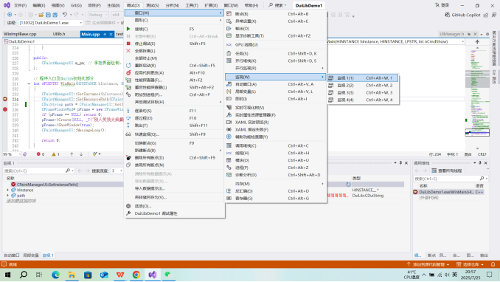Open Locals window entry (Ctrl+Alt+V, L)

tap(276, 92)
